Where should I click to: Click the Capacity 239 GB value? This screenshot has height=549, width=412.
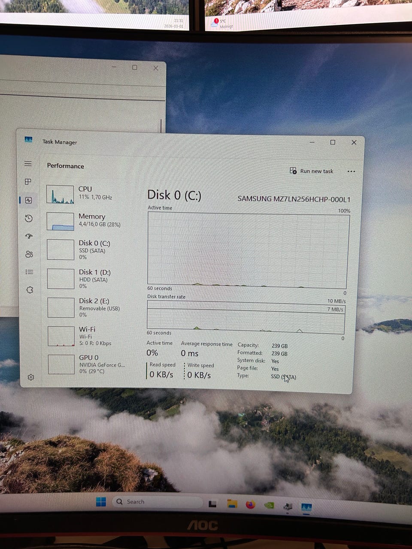[x=279, y=346]
